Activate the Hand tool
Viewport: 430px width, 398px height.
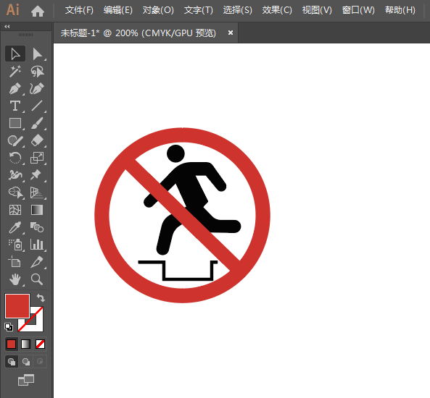point(15,279)
